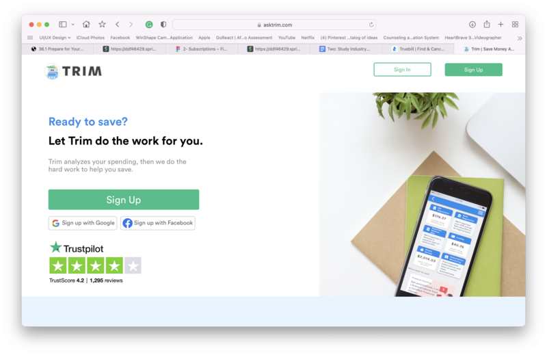Expand the sidebar options dropdown arrow
Image resolution: width=547 pixels, height=355 pixels.
click(x=73, y=25)
